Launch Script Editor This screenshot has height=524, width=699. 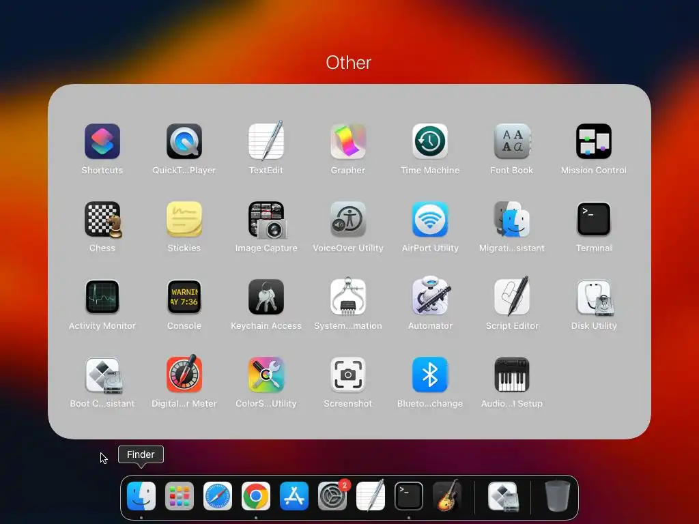[512, 296]
